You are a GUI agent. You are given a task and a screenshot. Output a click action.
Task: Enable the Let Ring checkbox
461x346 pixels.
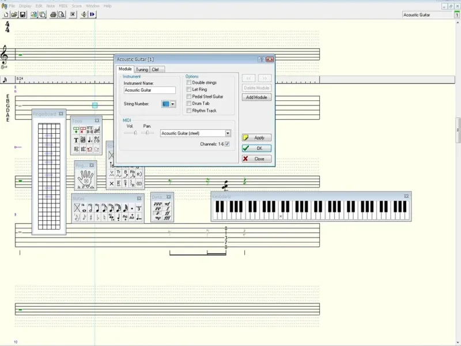click(x=189, y=89)
